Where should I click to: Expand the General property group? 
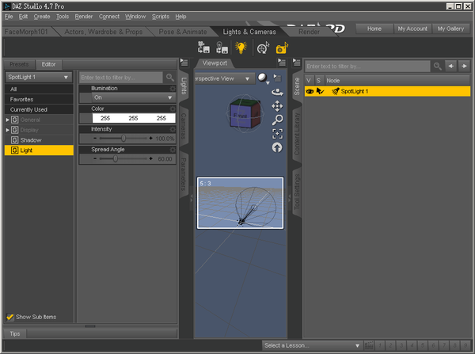point(8,120)
